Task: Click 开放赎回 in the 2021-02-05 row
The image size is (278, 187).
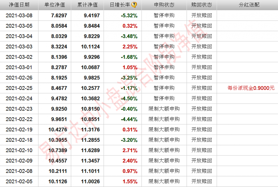Action: 201,181
